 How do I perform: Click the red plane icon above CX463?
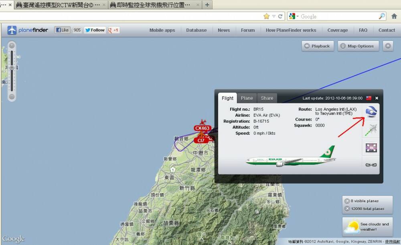click(x=203, y=122)
